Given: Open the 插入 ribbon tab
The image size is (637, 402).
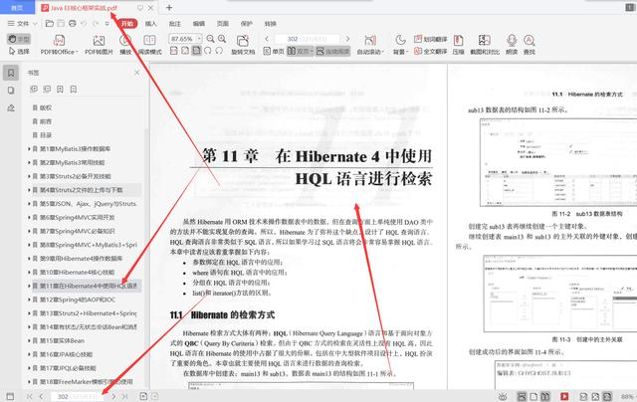Looking at the screenshot, I should coord(150,24).
